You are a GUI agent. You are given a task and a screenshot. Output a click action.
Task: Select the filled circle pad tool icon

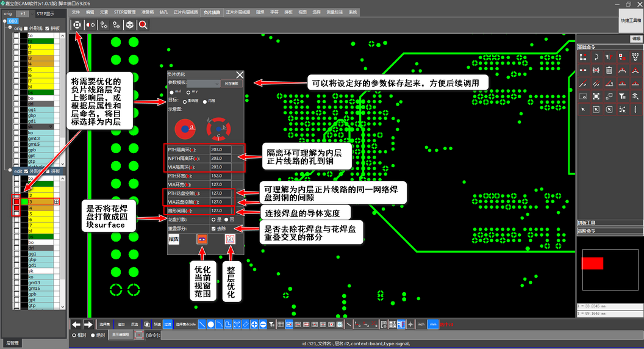coord(210,325)
